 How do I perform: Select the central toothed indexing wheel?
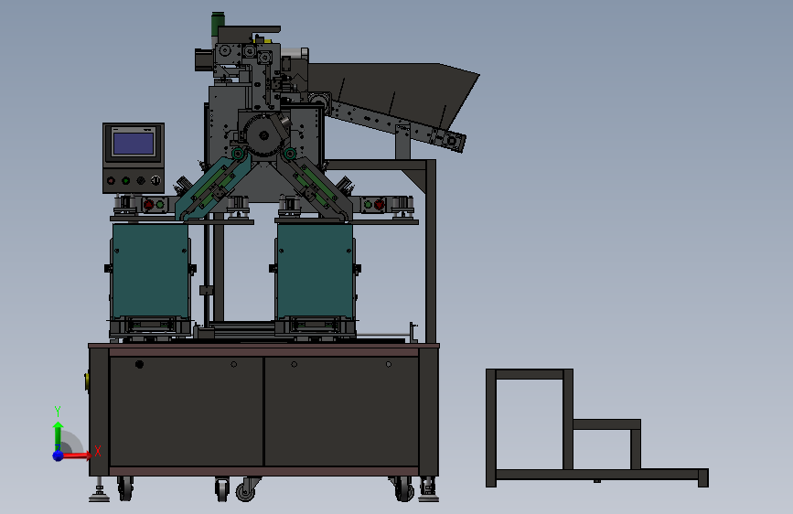point(263,135)
